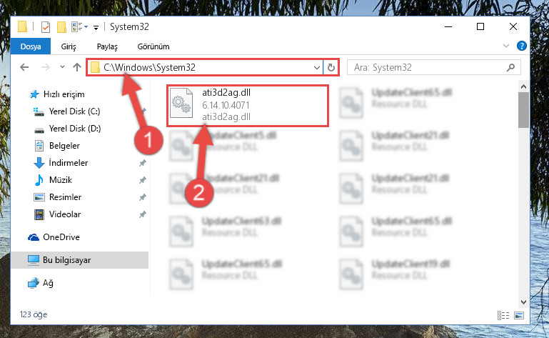
Task: Click the vertical scrollbar thumb
Action: point(523,110)
